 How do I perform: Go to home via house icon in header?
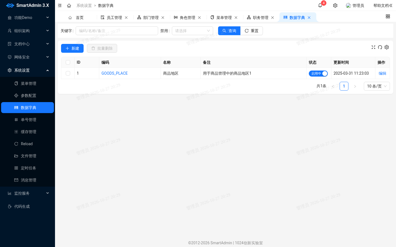[69, 5]
